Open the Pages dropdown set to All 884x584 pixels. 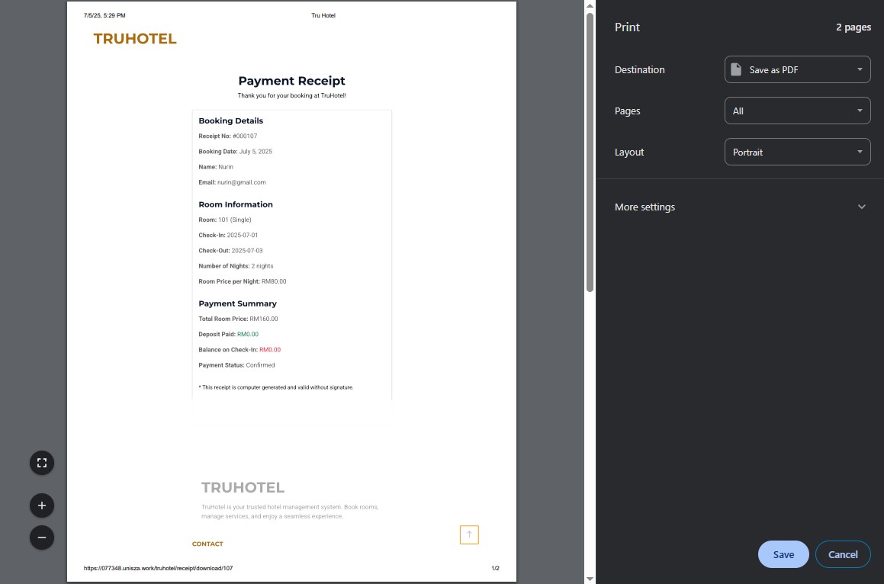[797, 111]
